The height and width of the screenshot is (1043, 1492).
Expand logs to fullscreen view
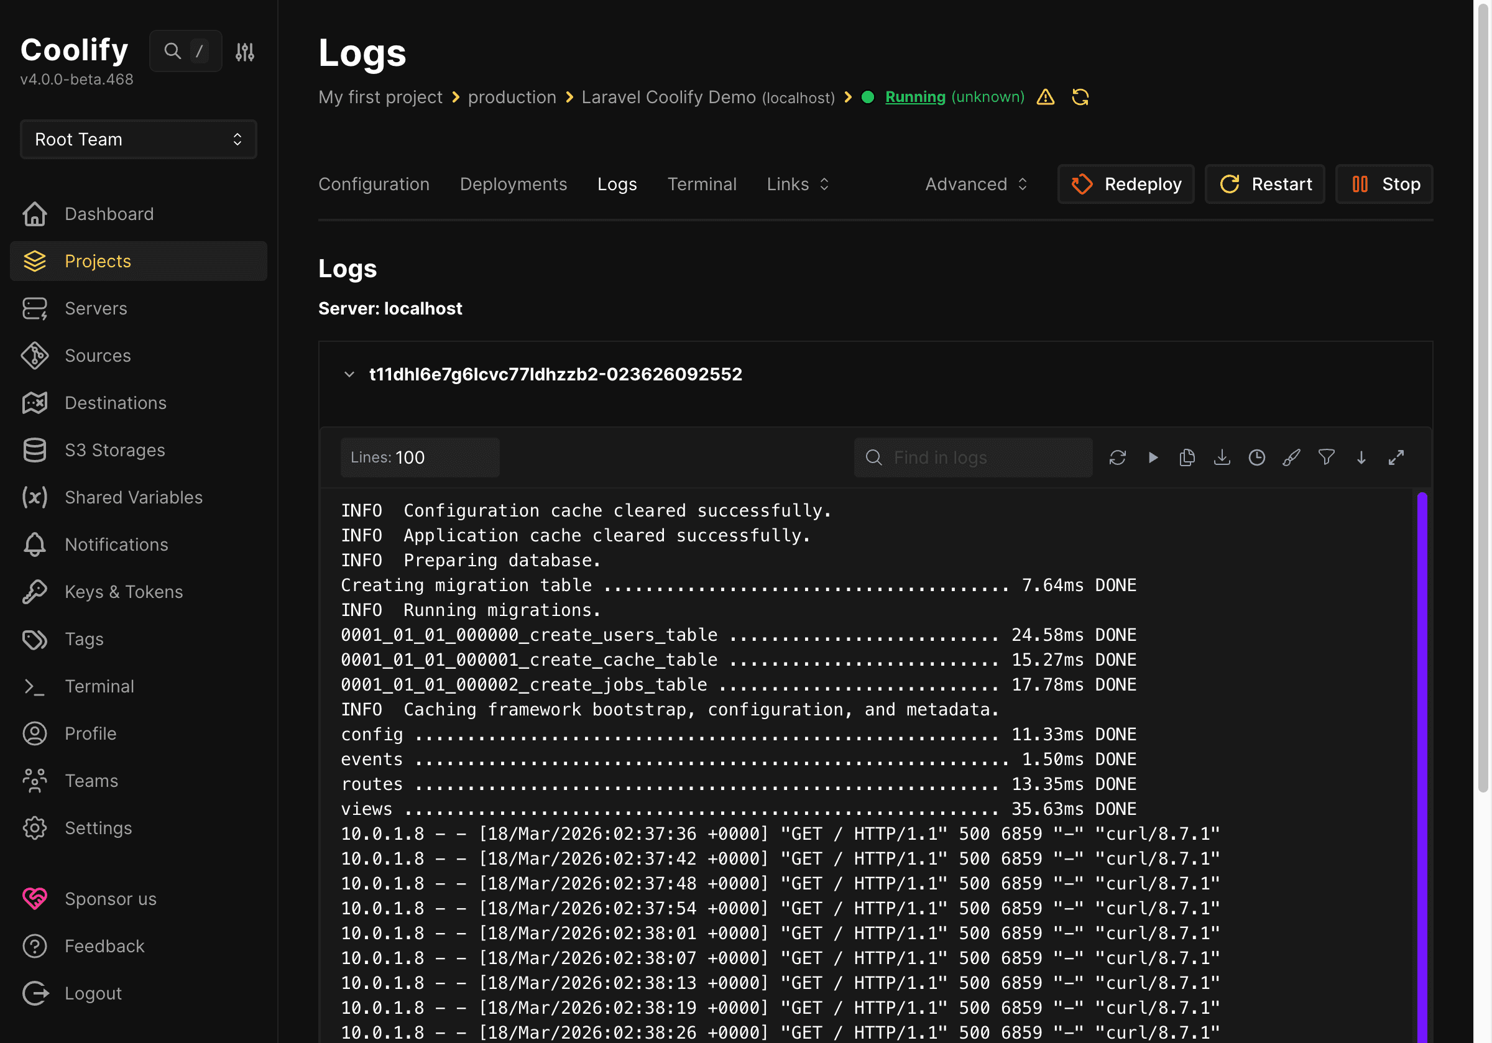pos(1396,457)
